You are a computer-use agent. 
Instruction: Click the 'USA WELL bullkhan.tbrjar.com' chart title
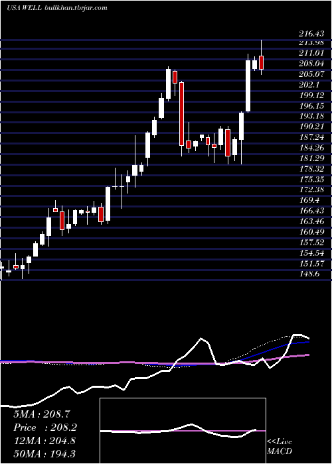coord(56,8)
